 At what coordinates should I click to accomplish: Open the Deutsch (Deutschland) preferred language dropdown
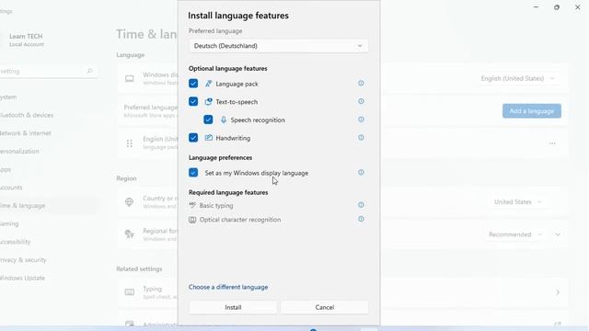point(278,46)
